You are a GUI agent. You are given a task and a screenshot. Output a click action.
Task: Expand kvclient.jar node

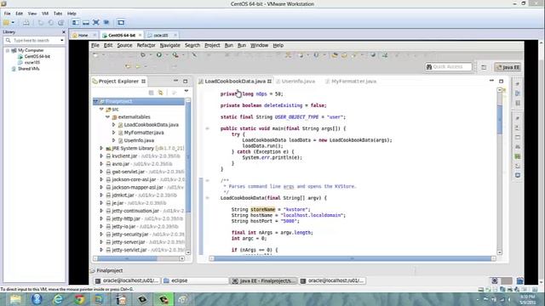(101, 156)
